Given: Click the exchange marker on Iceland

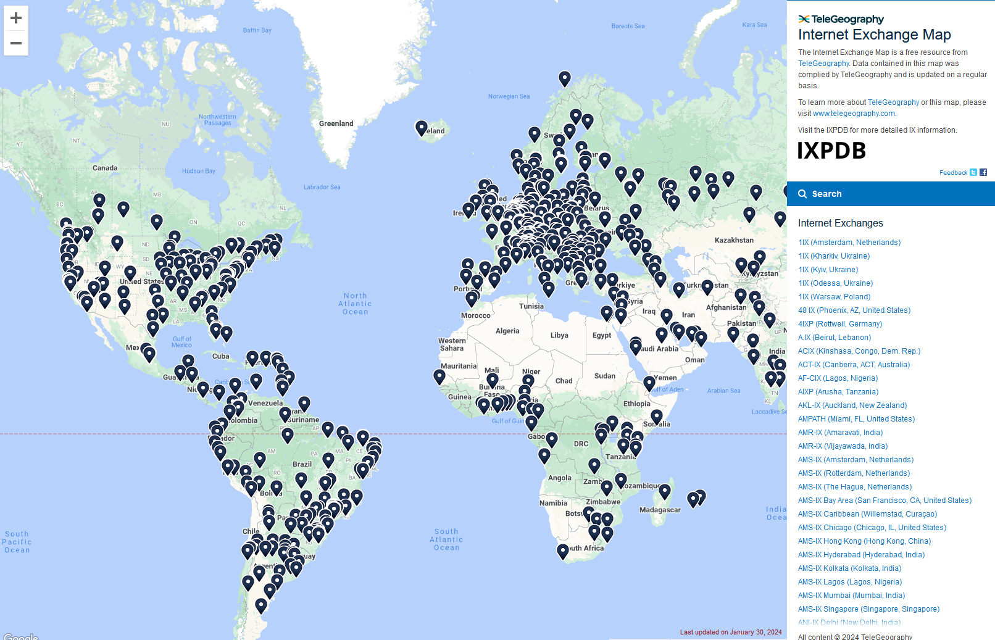Looking at the screenshot, I should coord(422,128).
